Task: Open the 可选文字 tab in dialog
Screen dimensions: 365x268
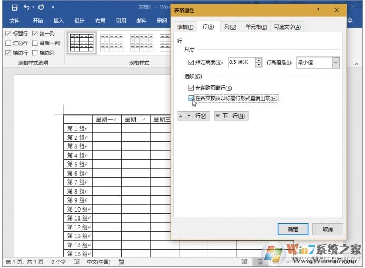Action: pyautogui.click(x=287, y=27)
